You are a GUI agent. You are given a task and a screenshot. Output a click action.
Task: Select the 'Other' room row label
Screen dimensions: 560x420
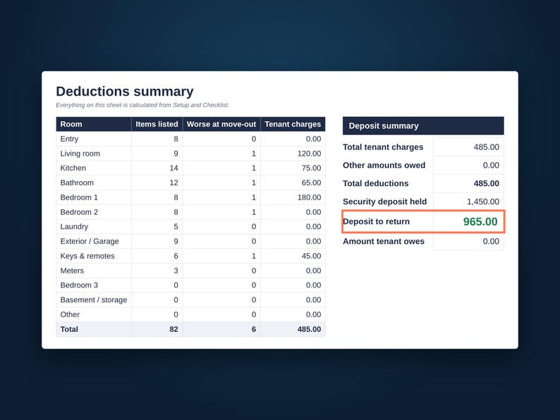[x=70, y=314]
